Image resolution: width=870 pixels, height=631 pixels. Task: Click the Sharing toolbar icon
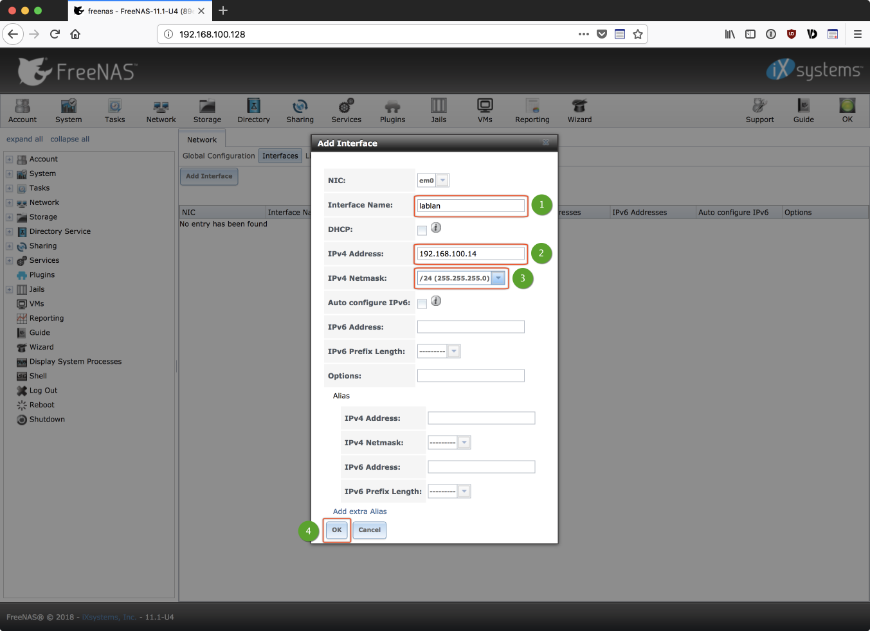300,111
